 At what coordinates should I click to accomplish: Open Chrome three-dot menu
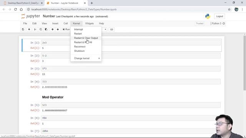[x=242, y=9]
